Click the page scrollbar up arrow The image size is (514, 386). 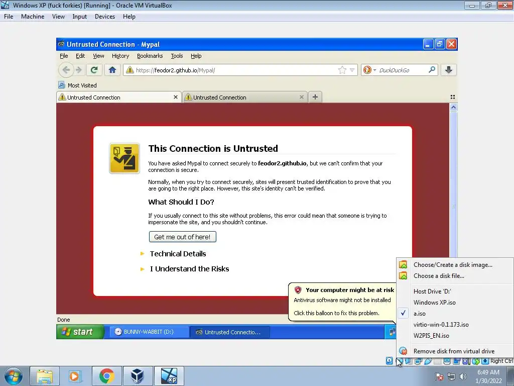coord(453,108)
